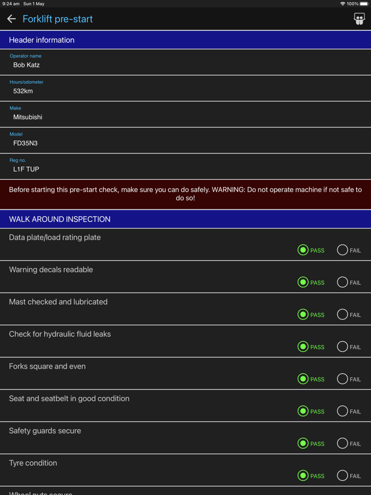Select PASS for Safety guards secure
Viewport: 371px width, 495px height.
pos(303,444)
